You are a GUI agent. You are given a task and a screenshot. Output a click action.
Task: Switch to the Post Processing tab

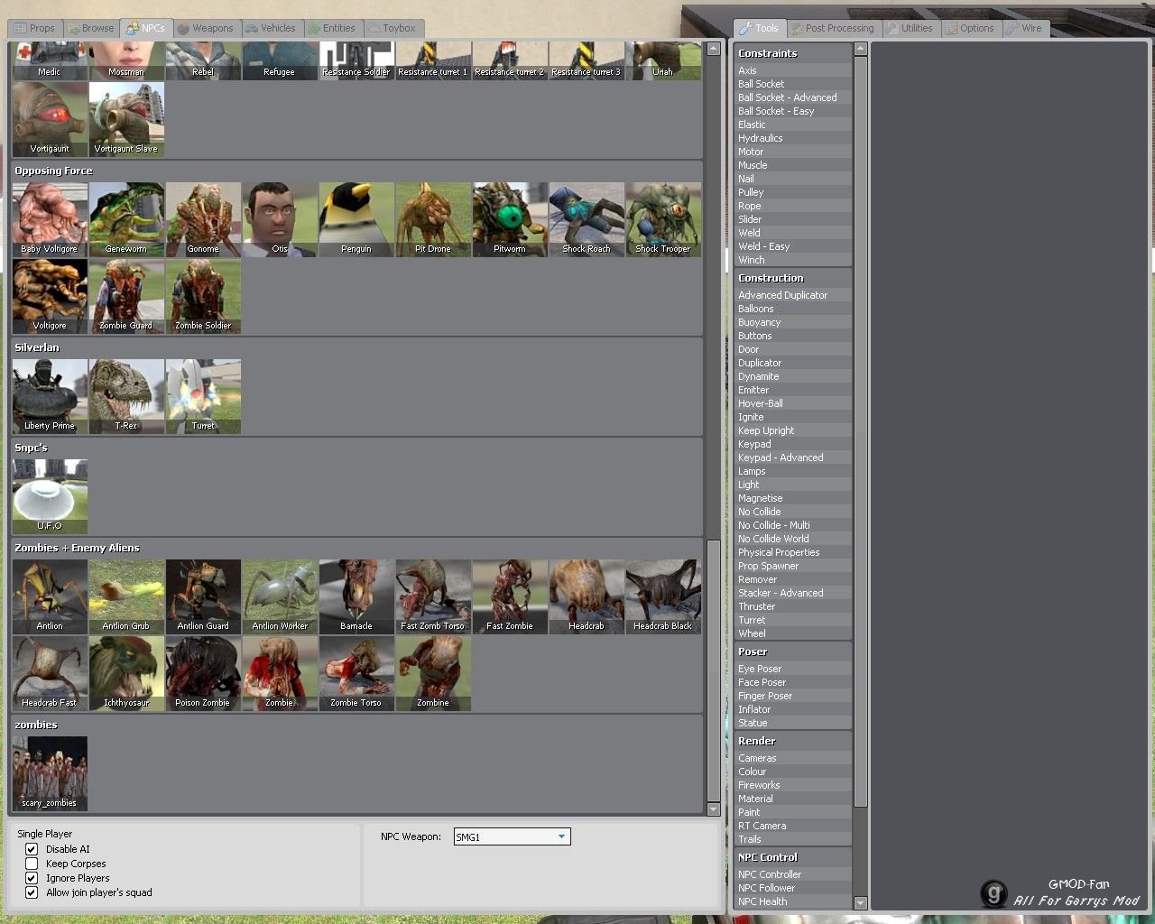pos(833,28)
